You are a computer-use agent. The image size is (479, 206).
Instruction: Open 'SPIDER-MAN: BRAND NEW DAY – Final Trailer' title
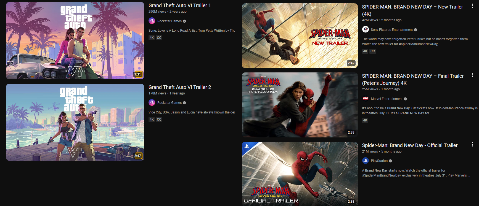click(413, 79)
